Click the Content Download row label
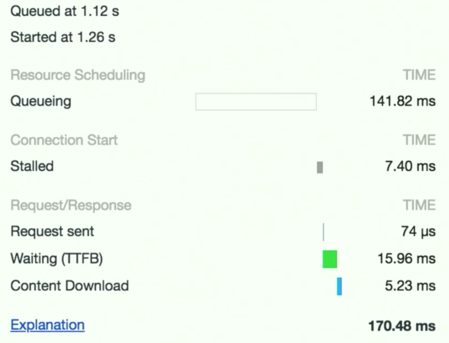449x343 pixels. (x=69, y=286)
